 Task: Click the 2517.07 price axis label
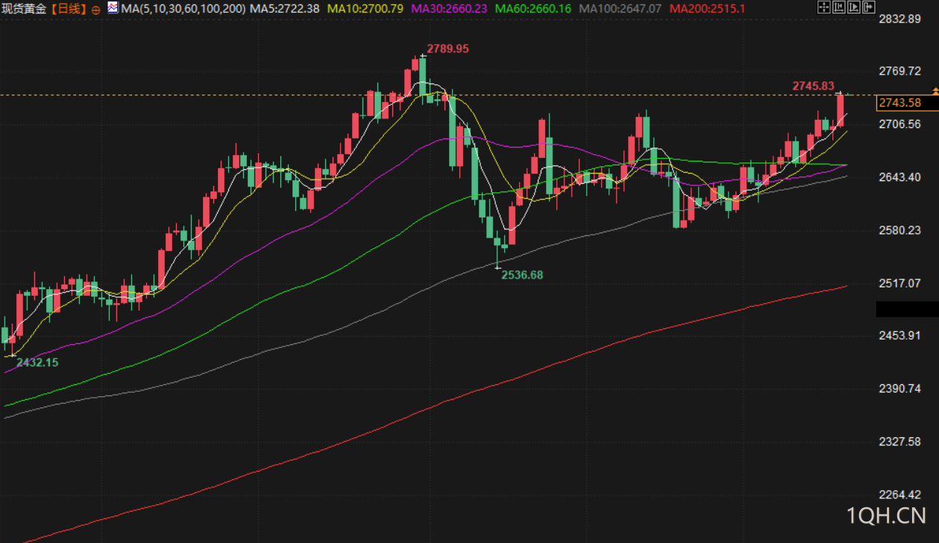900,283
